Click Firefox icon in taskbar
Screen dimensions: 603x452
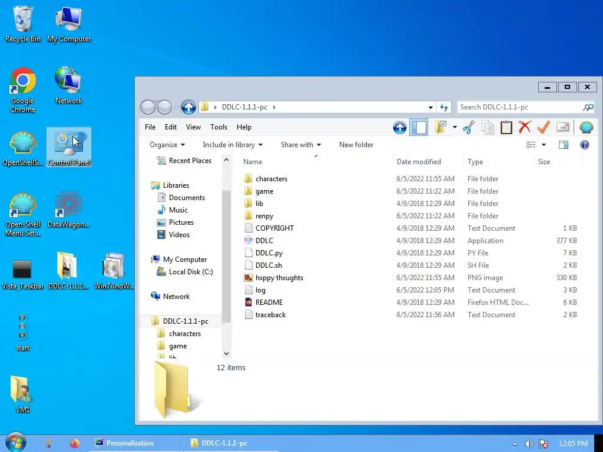click(75, 443)
